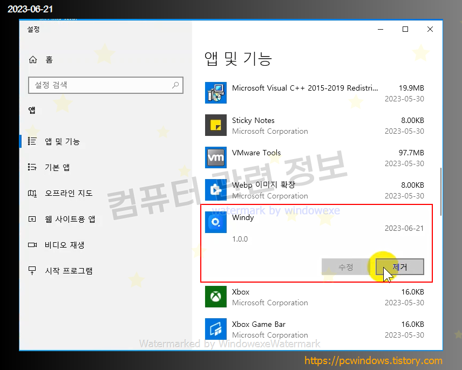Click the Xbox app icon
The height and width of the screenshot is (370, 462).
pyautogui.click(x=216, y=297)
